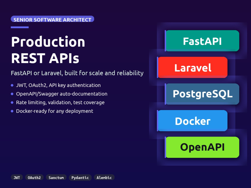Select the red Laravel card
Viewport: 251px width, 188px height.
coord(192,67)
